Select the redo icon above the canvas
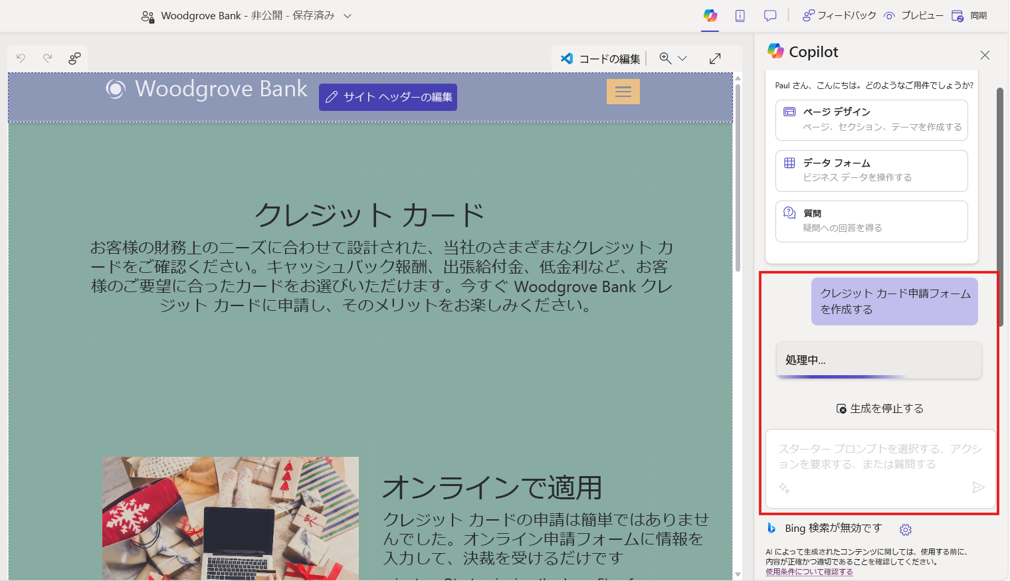Image resolution: width=1010 pixels, height=581 pixels. point(47,58)
